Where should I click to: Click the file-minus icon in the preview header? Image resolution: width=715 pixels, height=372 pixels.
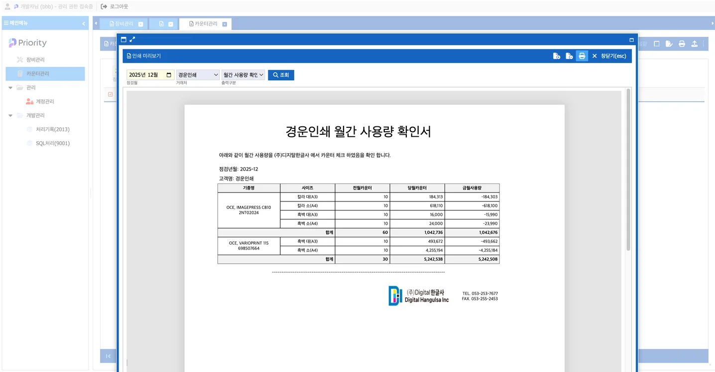click(x=569, y=56)
